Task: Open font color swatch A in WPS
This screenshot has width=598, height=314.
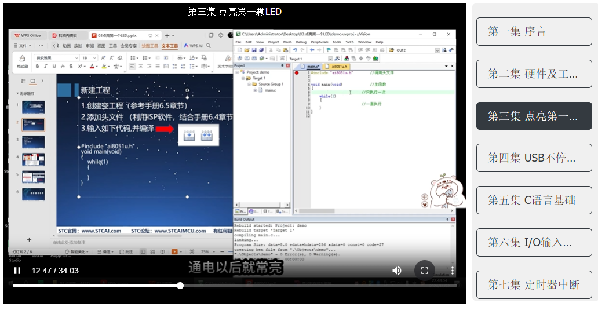Action: [92, 66]
